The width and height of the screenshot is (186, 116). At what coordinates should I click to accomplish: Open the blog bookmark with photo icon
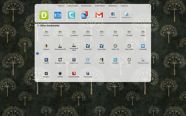60,61
